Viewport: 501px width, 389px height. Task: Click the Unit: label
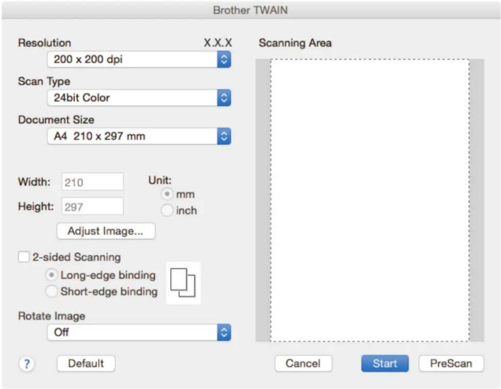click(160, 180)
